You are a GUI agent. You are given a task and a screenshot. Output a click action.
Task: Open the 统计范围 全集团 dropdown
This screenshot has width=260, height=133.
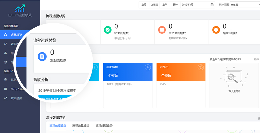(244, 5)
